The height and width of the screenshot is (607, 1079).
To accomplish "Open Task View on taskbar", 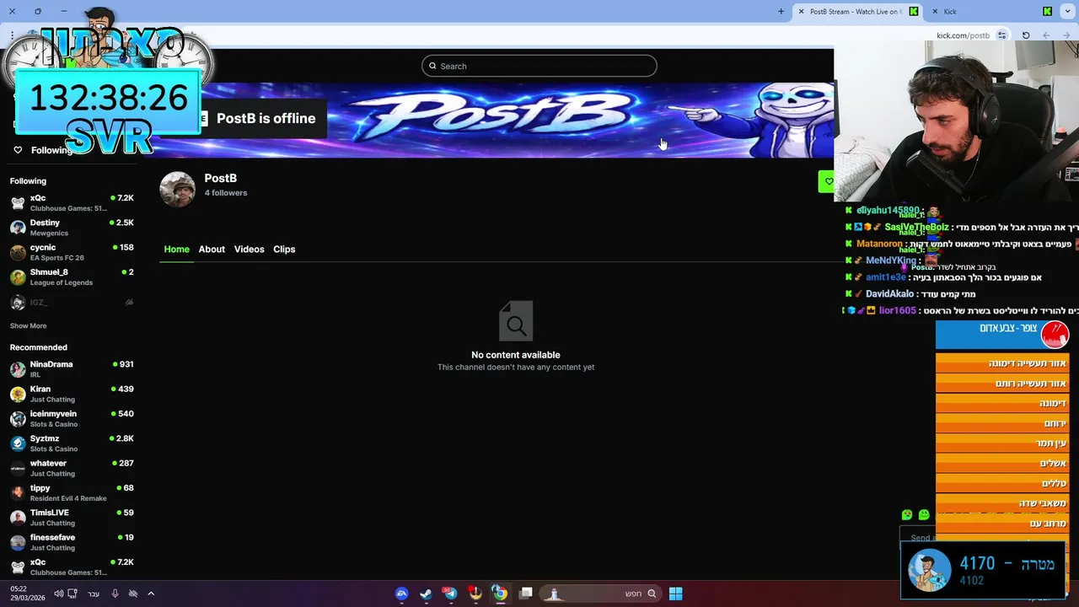I will click(526, 594).
